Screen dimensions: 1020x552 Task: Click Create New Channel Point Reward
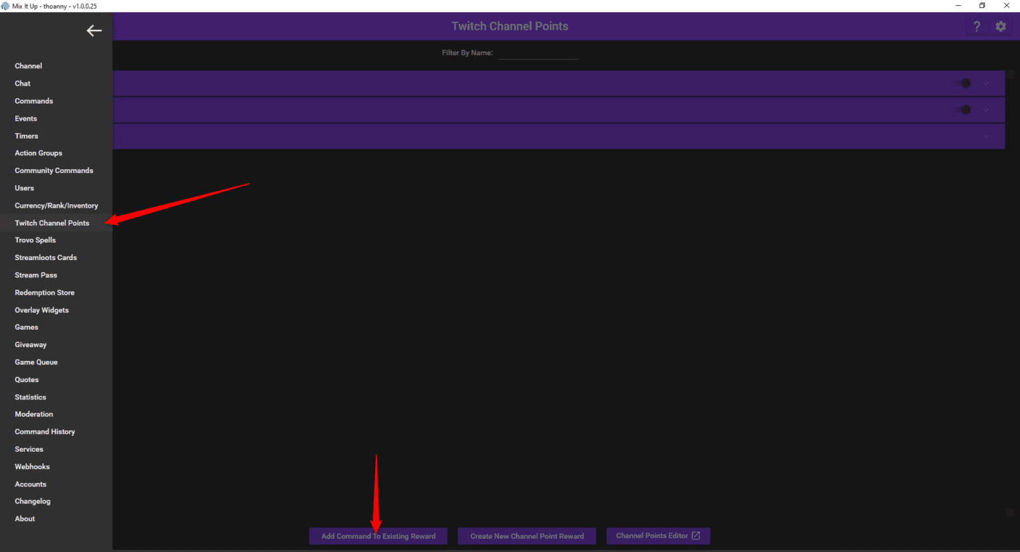(x=527, y=536)
